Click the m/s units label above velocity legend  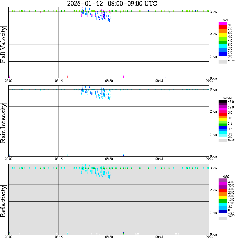(x=226, y=20)
